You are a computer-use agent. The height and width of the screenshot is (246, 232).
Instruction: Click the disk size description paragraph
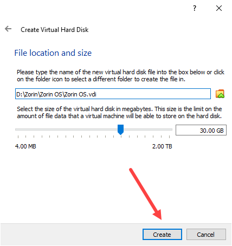pos(119,112)
